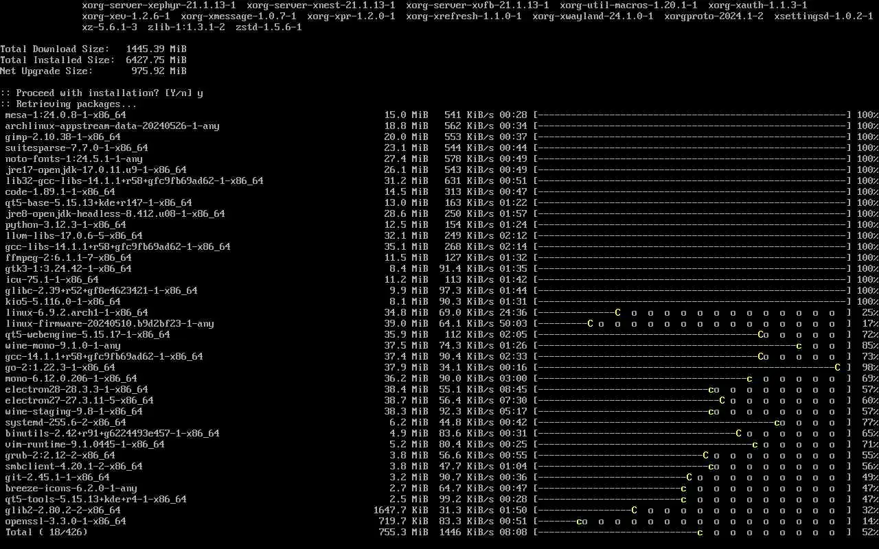Click the jre17-openjdk-17.0.11.u9-1-x86_64 package name
879x549 pixels.
click(95, 170)
